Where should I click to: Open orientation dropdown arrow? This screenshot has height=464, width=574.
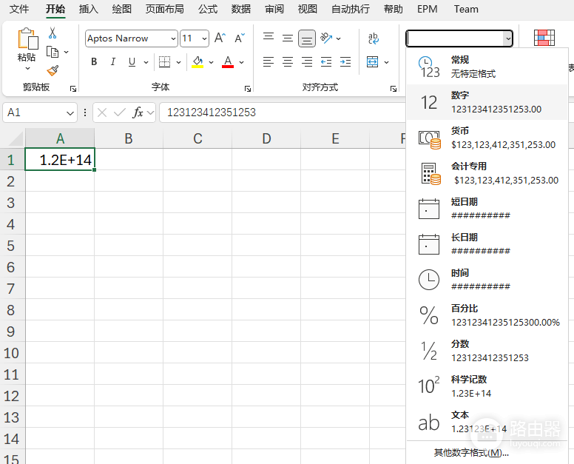(339, 38)
